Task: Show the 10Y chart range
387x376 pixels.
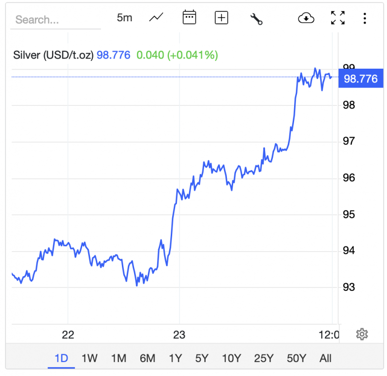Action: [231, 358]
